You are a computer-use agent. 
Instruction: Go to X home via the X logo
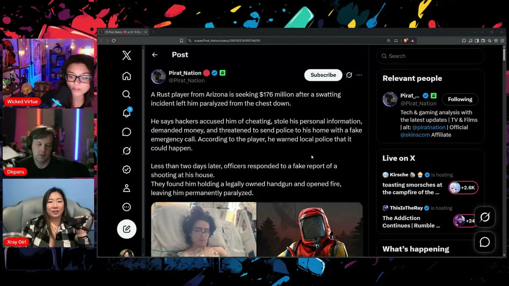[x=126, y=55]
